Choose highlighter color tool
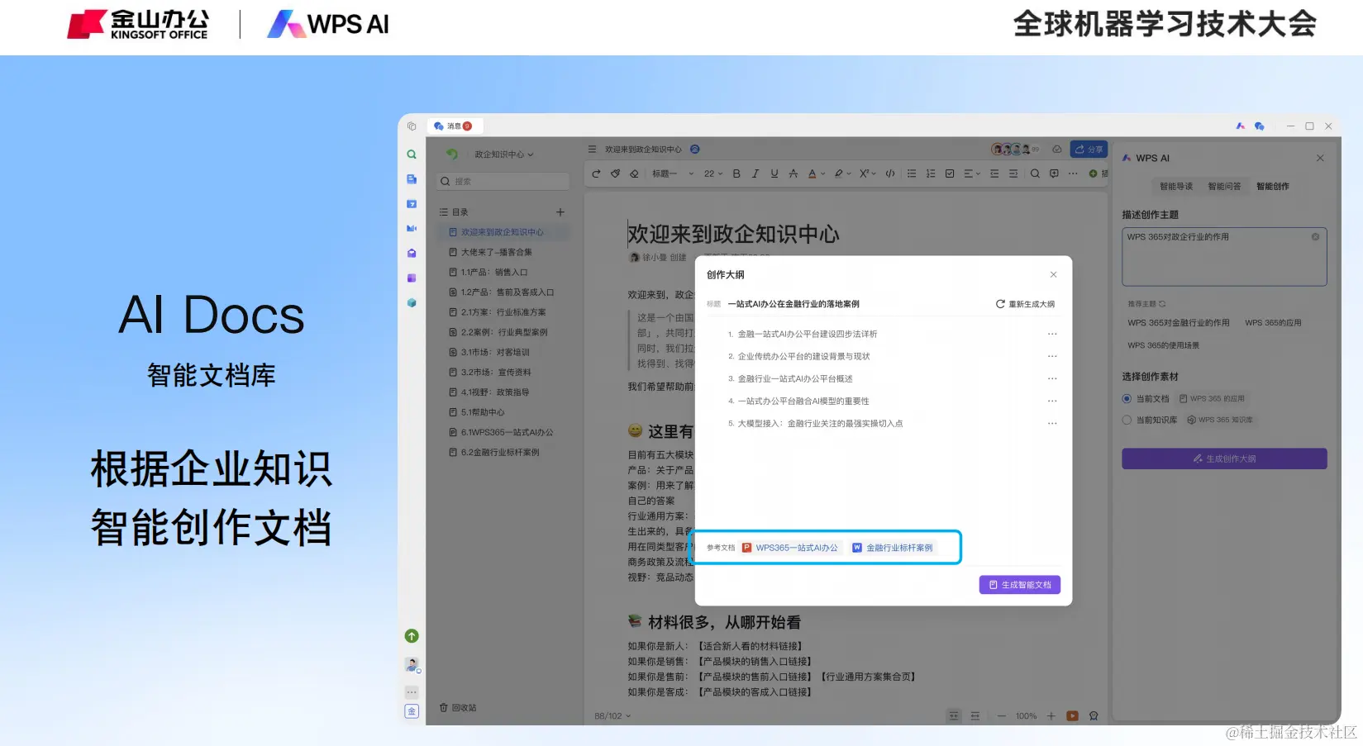Image resolution: width=1363 pixels, height=746 pixels. pyautogui.click(x=838, y=173)
